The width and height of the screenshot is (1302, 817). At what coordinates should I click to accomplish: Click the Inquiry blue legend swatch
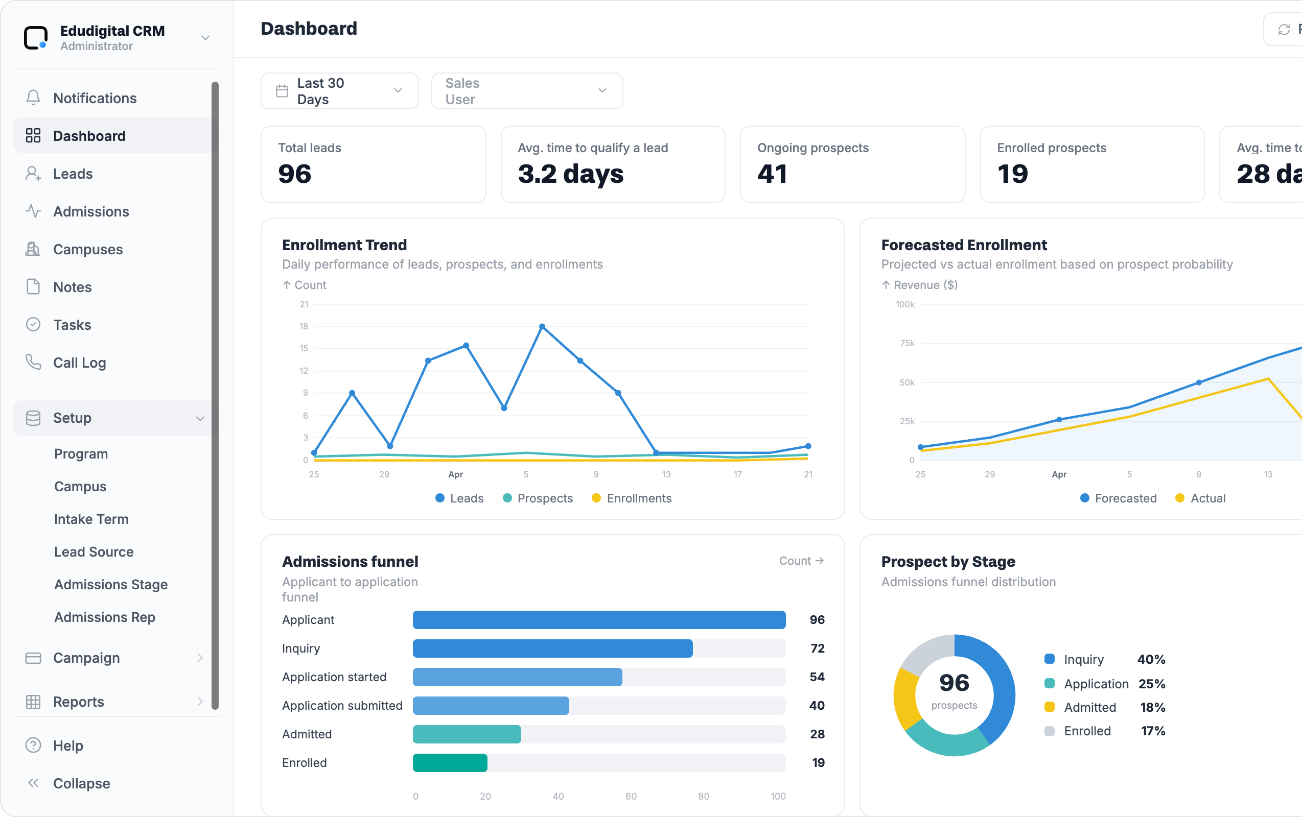[x=1050, y=659]
